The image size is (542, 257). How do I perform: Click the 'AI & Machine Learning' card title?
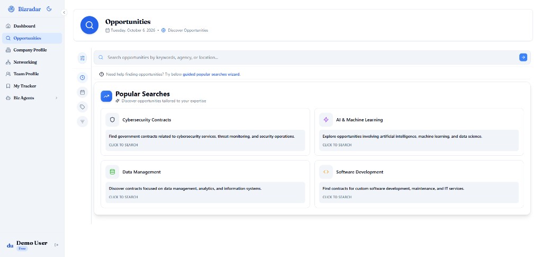pyautogui.click(x=359, y=120)
